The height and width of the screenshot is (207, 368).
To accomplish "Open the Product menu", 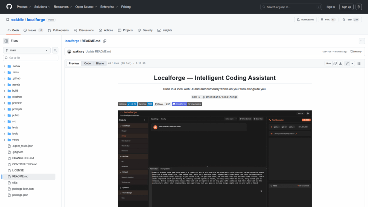I will point(24,7).
